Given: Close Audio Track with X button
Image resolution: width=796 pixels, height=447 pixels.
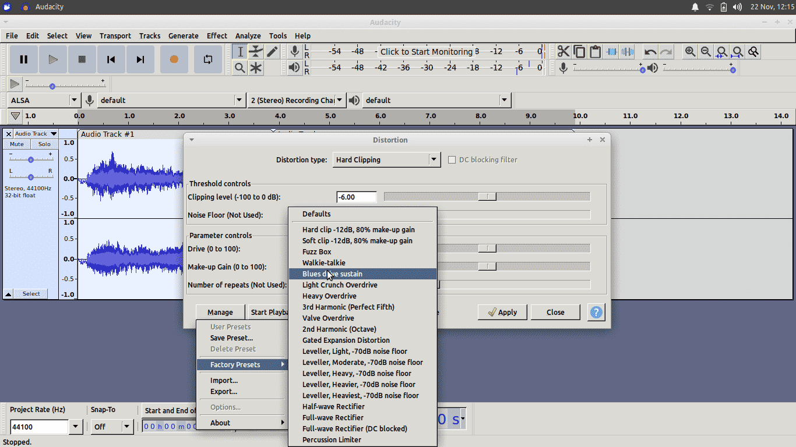Looking at the screenshot, I should (9, 134).
